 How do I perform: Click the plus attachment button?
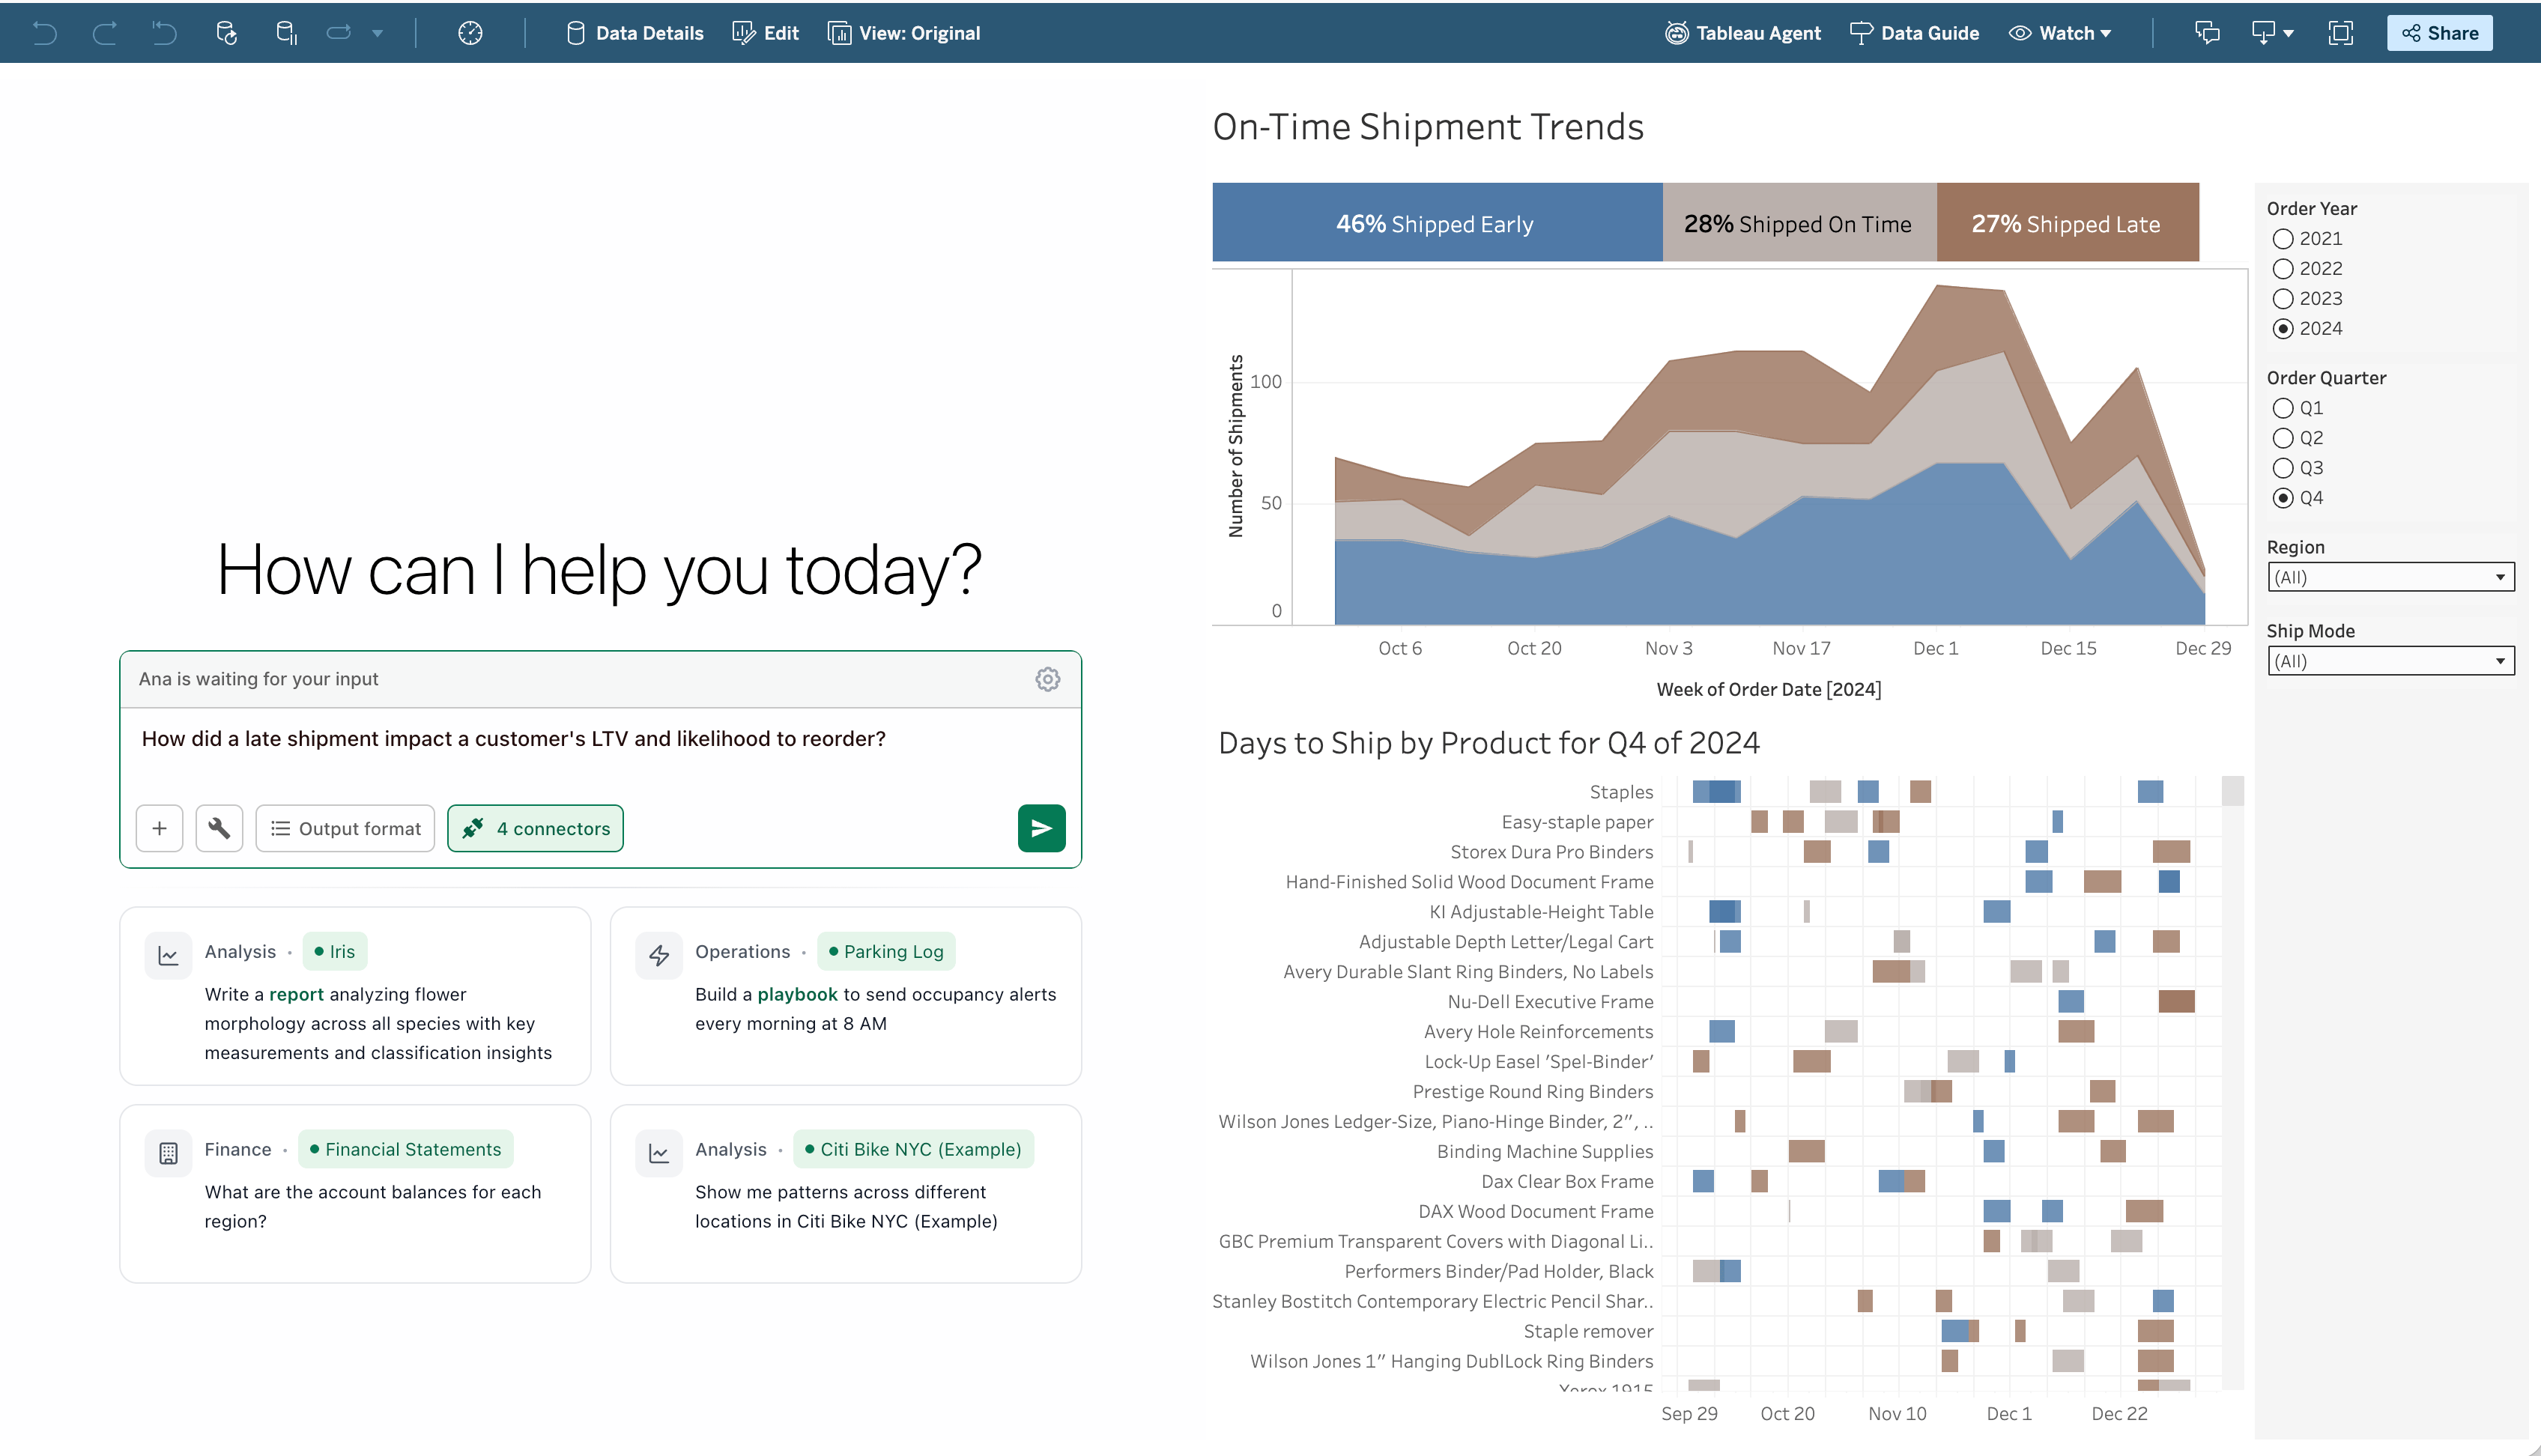(x=159, y=828)
